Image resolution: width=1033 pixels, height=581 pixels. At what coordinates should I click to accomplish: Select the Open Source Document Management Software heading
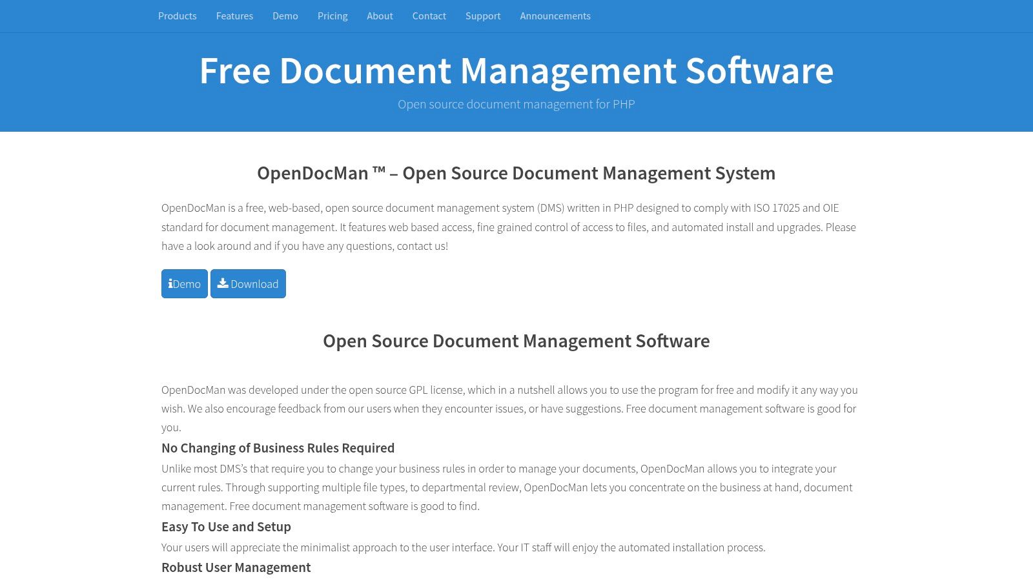(x=516, y=341)
